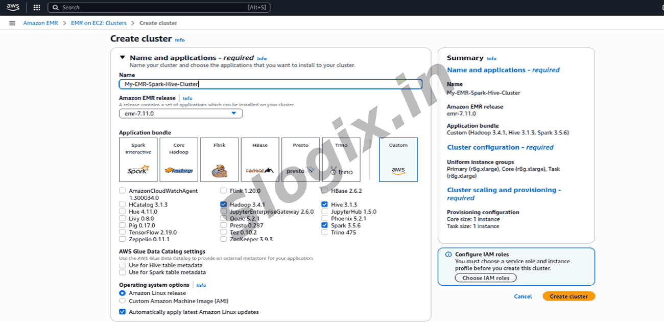The image size is (664, 322).
Task: Click the AWS logo home icon
Action: click(x=13, y=7)
